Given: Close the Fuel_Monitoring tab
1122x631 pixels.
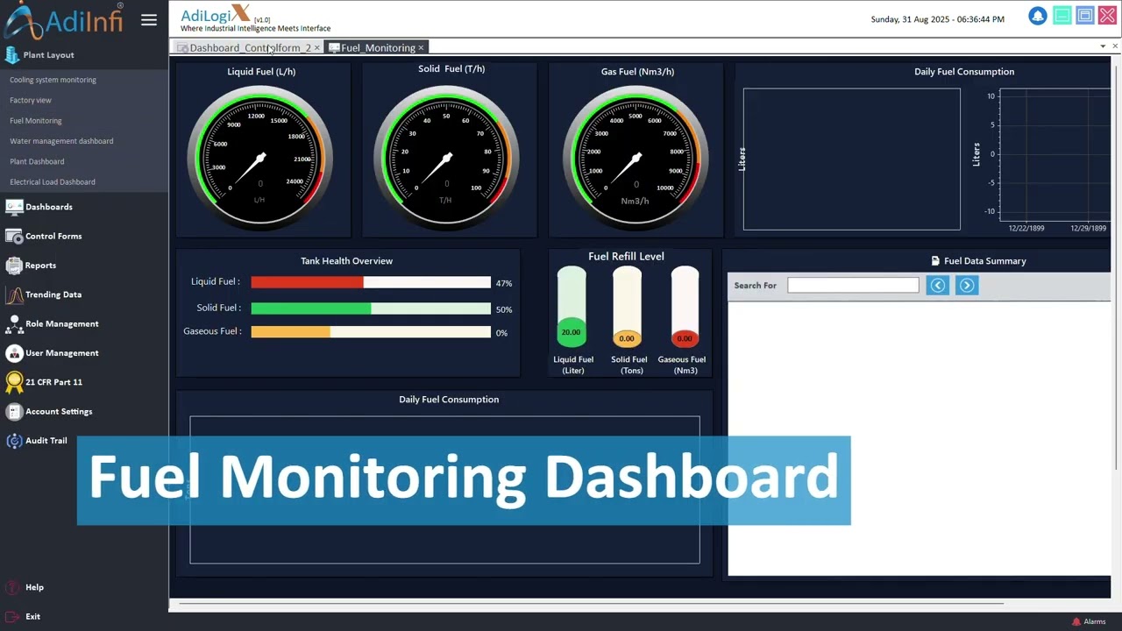Looking at the screenshot, I should tap(421, 47).
